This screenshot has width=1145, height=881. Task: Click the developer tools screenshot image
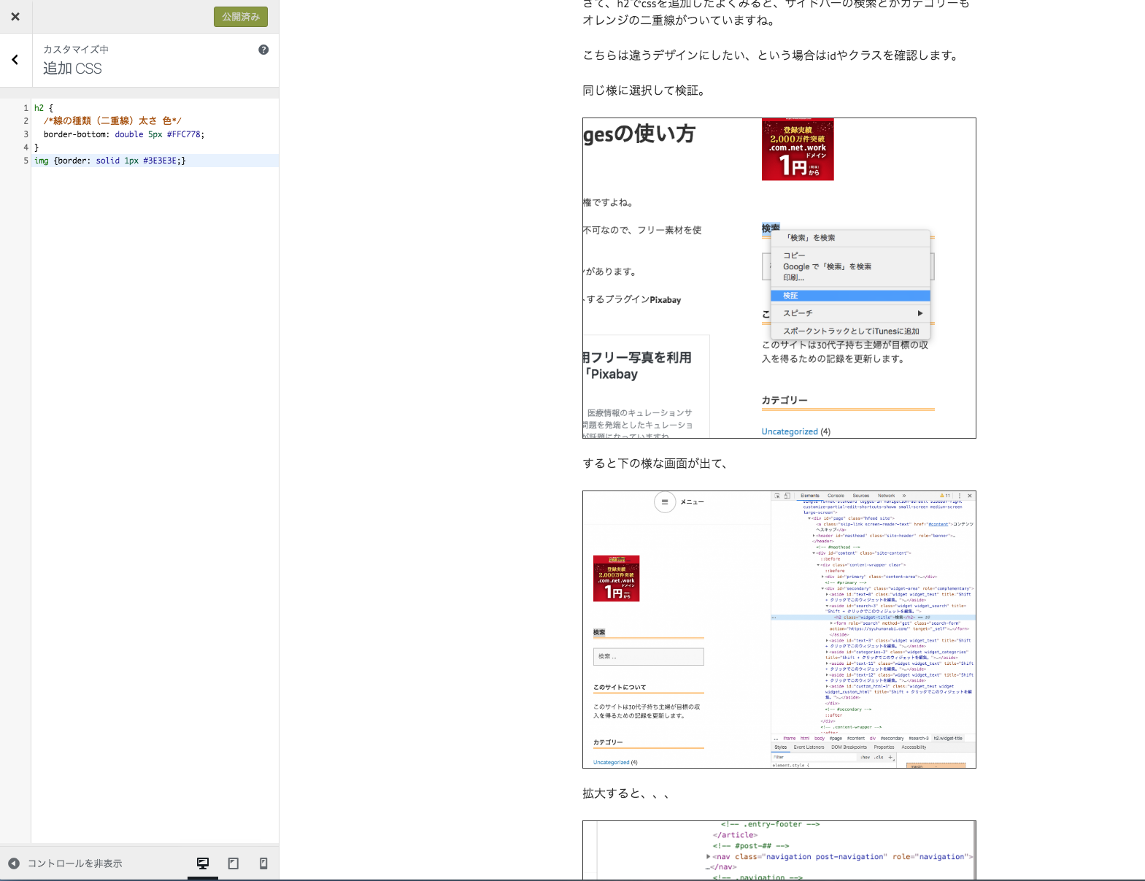(x=779, y=629)
